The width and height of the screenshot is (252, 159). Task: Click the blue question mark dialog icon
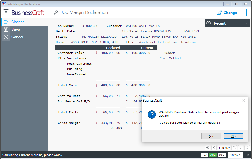152,115
